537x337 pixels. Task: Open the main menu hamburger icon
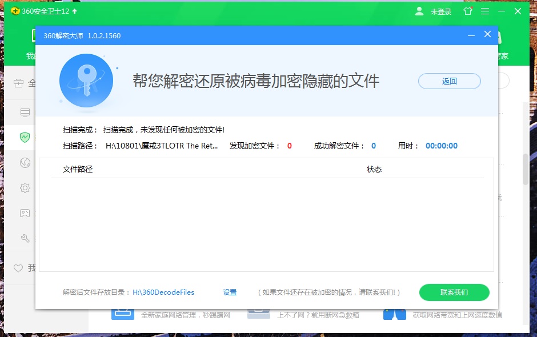pos(485,11)
